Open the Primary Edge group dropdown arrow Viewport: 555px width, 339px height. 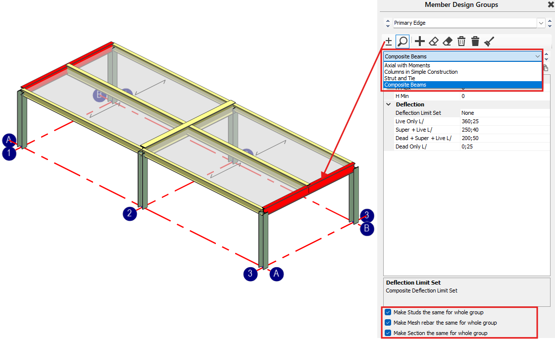(x=541, y=23)
